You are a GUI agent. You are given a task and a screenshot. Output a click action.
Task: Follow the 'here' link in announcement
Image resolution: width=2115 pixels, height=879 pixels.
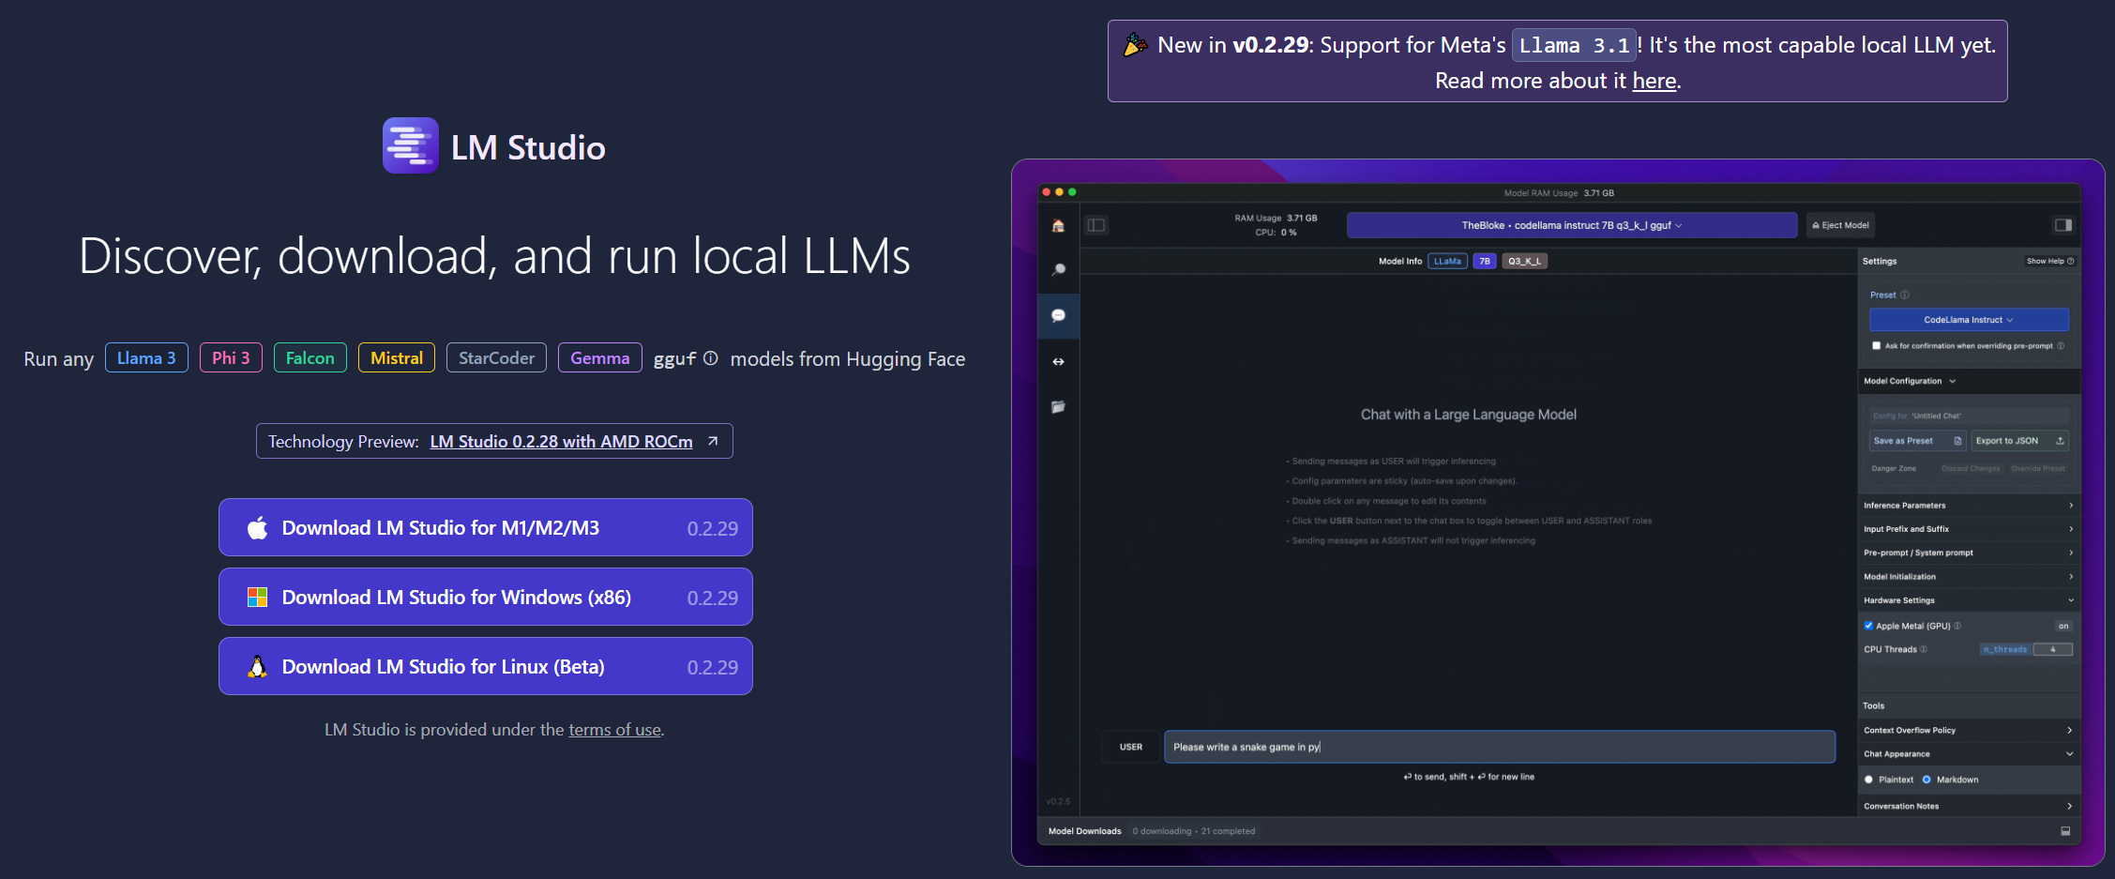[x=1654, y=81]
